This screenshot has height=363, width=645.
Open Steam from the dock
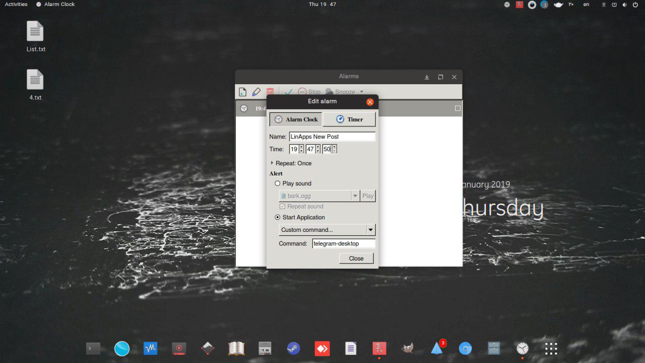pyautogui.click(x=293, y=348)
